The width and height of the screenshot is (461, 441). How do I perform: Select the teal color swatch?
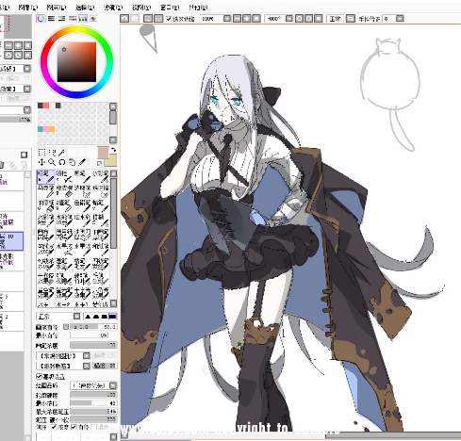tap(41, 129)
